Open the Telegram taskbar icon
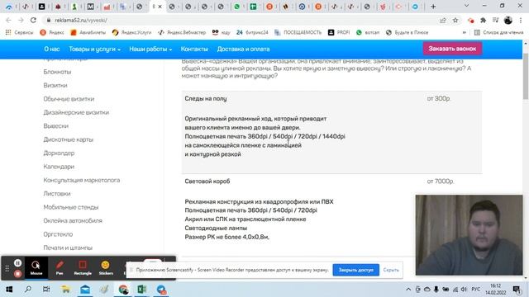This screenshot has width=529, height=297. [x=161, y=290]
